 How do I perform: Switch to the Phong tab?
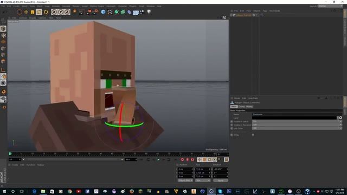pyautogui.click(x=249, y=107)
